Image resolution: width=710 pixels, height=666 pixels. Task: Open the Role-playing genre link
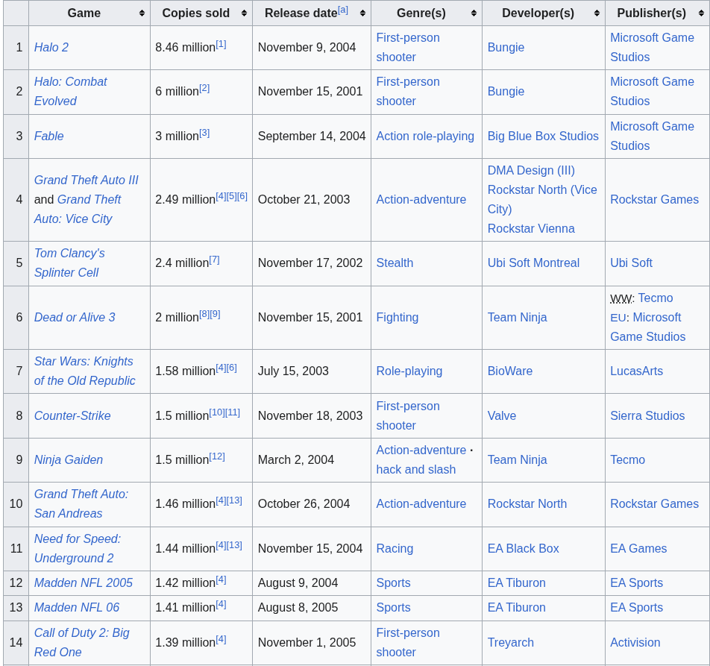[409, 371]
